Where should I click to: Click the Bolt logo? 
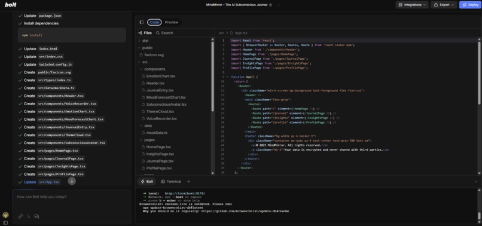pyautogui.click(x=10, y=5)
